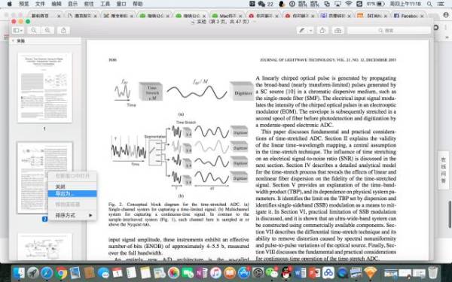Open Sketch from the Dock
Image resolution: width=452 pixels, height=282 pixels.
[371, 272]
